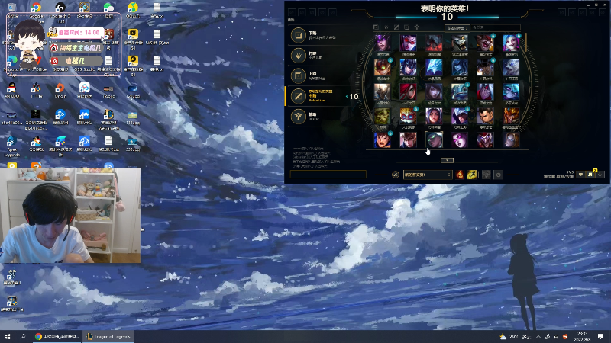This screenshot has height=343, width=611.
Task: Open notification center in taskbar
Action: click(x=600, y=336)
